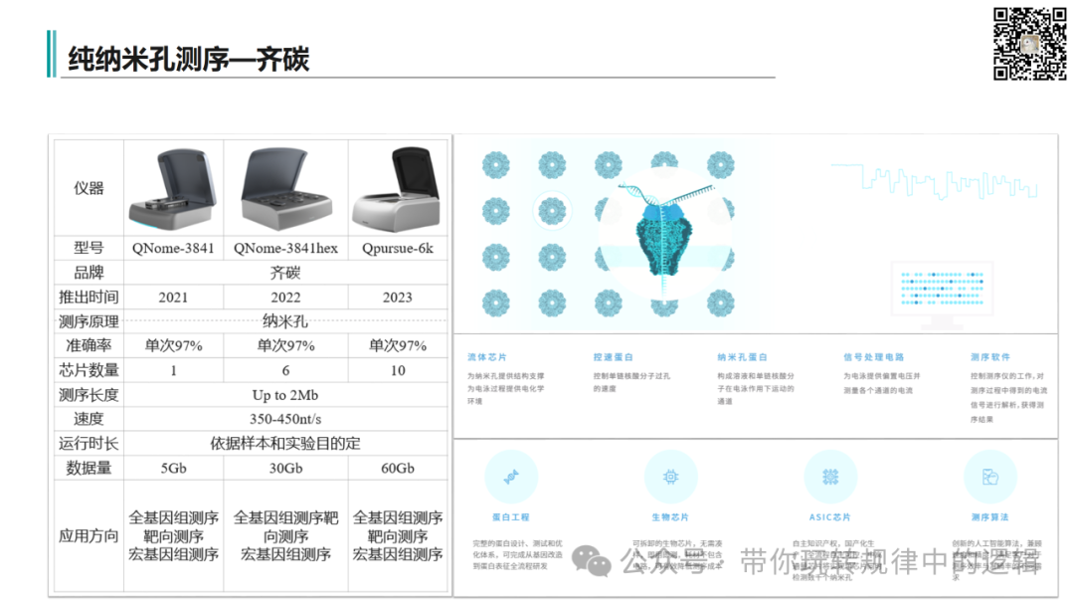Click the 测序算法 circular icon

pos(989,477)
